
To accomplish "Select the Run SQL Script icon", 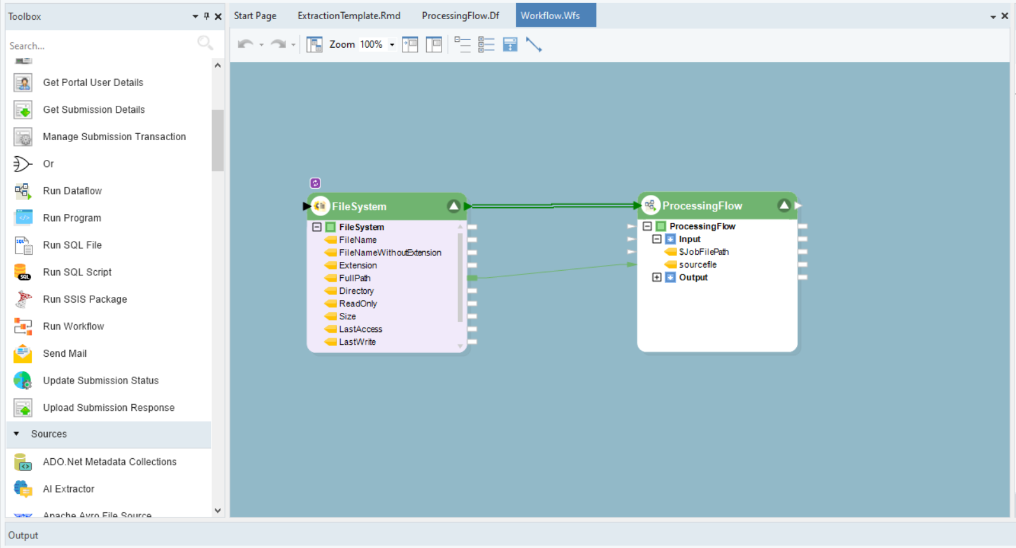I will click(x=23, y=272).
